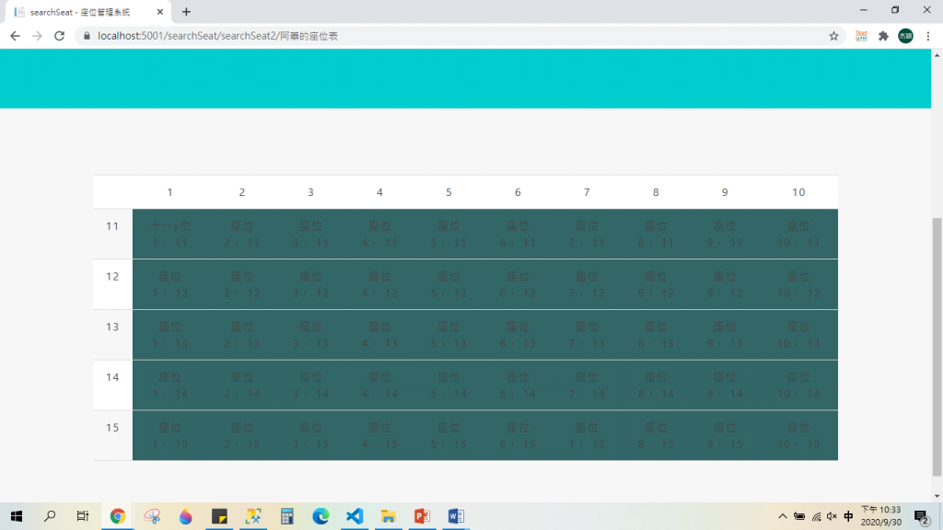The image size is (943, 530).
Task: Select seat 8, 12
Action: point(656,285)
